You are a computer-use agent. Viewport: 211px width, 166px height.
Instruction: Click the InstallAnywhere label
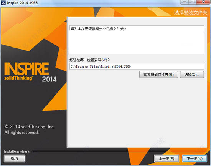tap(16, 151)
